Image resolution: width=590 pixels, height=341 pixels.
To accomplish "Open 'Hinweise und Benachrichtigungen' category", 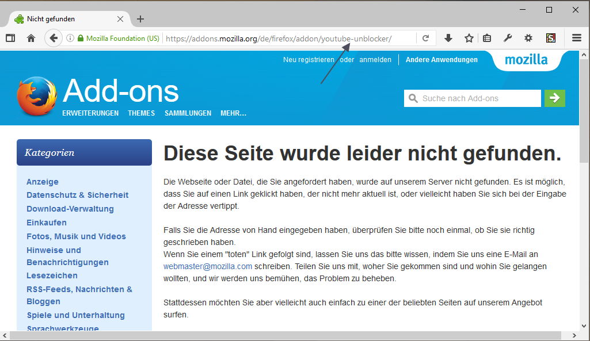I will [x=67, y=256].
